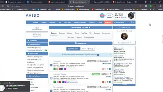Collapse the 'Рекламодателю' sidebar section
The image size is (163, 92).
coord(37,44)
